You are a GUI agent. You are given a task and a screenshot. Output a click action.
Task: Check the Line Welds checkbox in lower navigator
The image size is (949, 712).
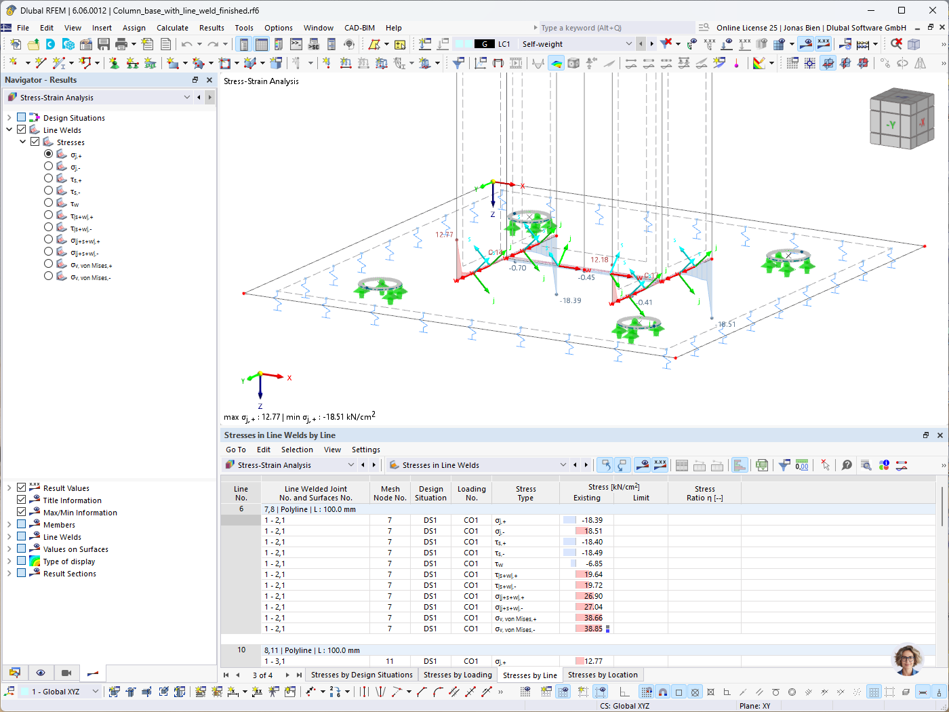point(21,536)
